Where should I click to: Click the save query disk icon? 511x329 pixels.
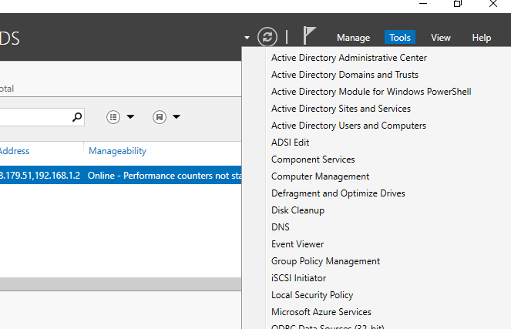160,117
